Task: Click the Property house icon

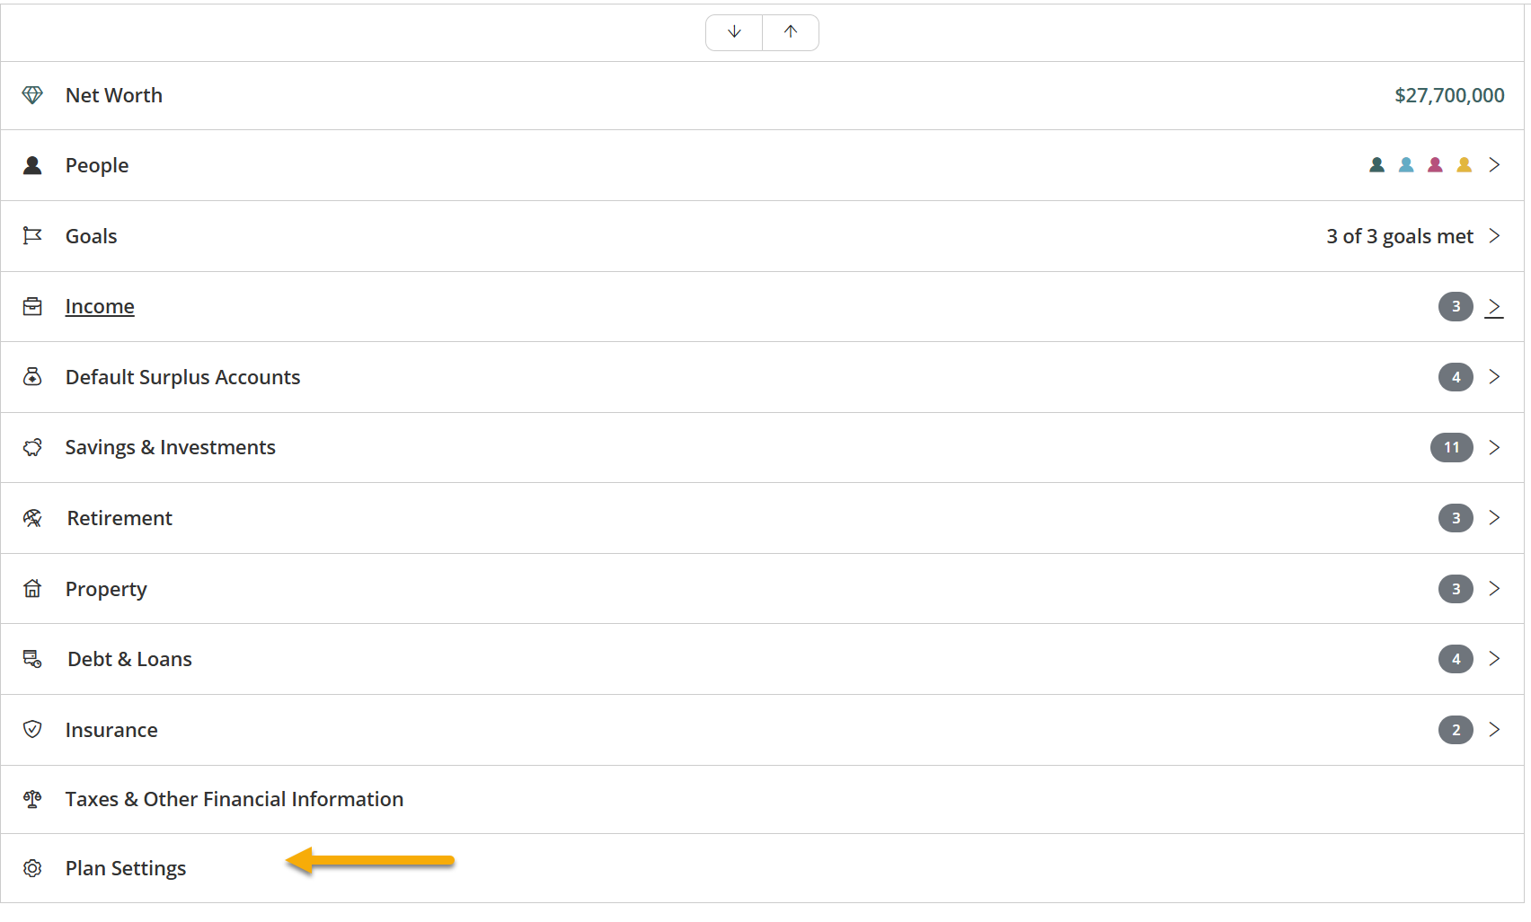Action: (32, 588)
